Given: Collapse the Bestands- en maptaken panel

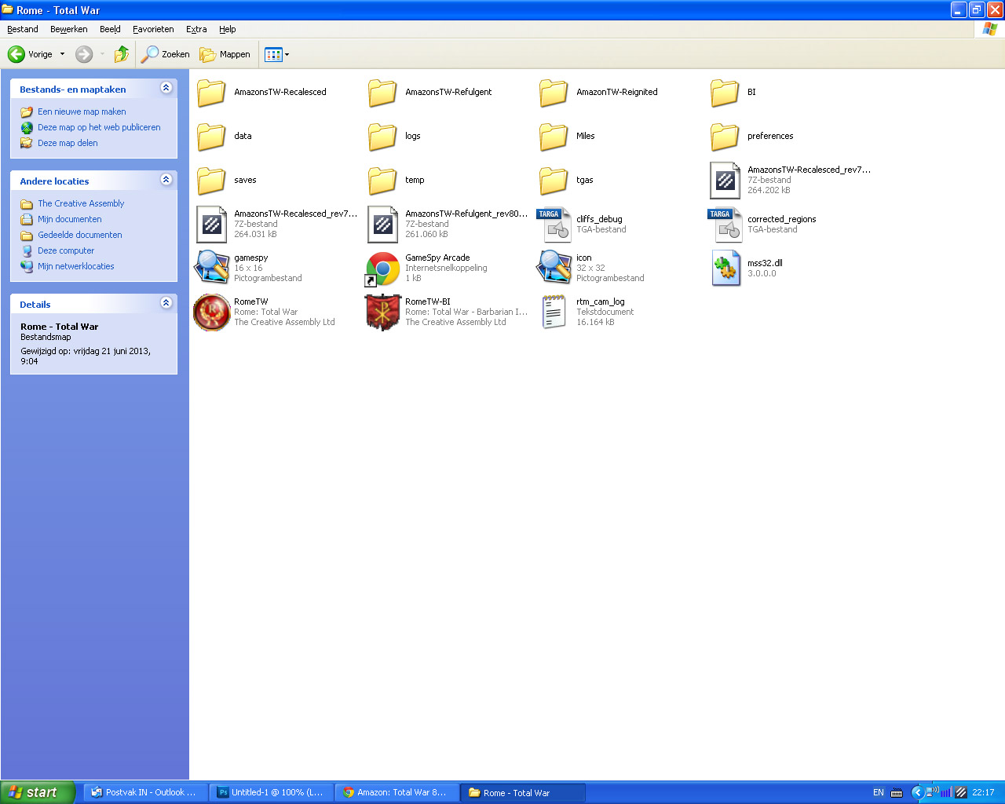Looking at the screenshot, I should tap(166, 88).
